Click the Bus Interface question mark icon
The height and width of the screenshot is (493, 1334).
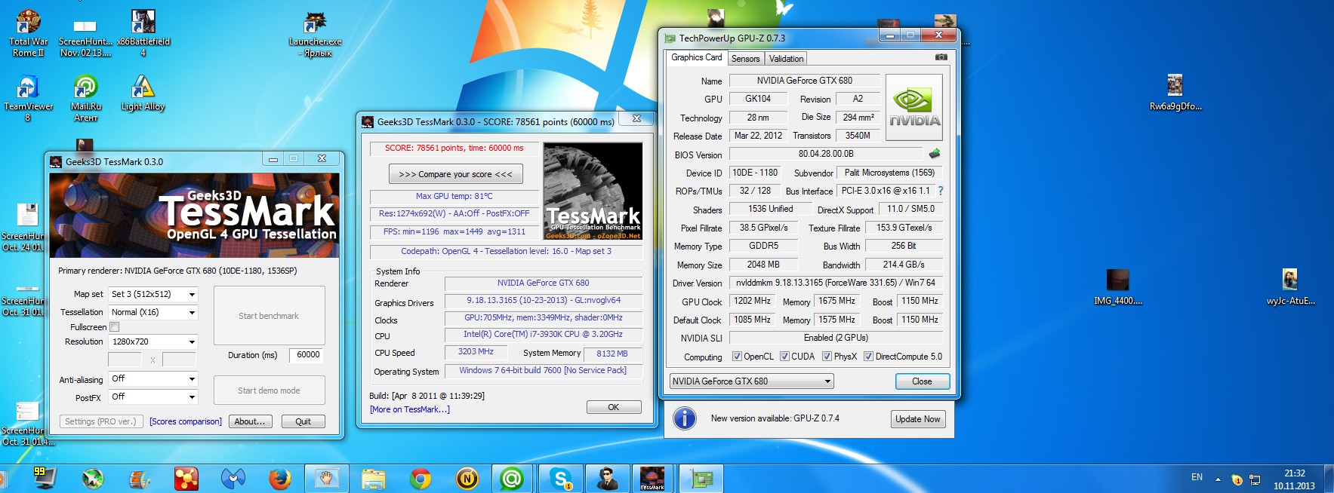coord(941,191)
